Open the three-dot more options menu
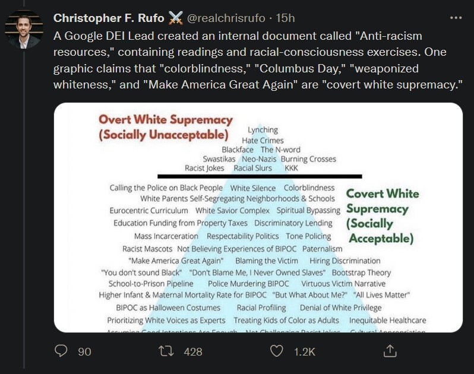The image size is (474, 374). click(456, 18)
